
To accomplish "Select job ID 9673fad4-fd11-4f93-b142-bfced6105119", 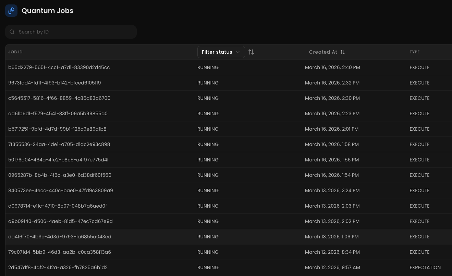I will tap(54, 83).
